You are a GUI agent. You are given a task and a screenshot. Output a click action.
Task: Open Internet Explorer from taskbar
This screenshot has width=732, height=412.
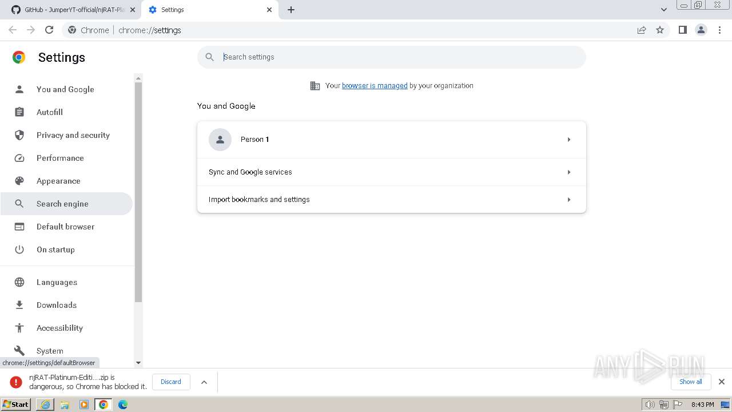pos(45,405)
